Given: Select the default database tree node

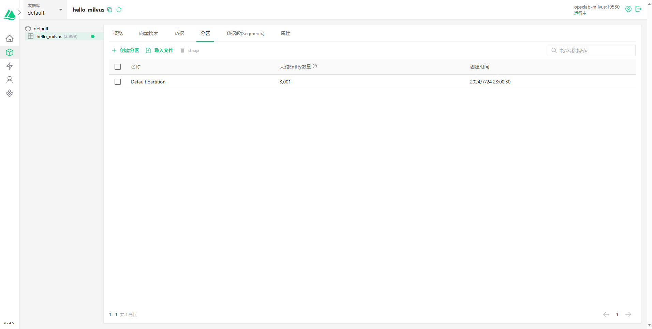Looking at the screenshot, I should point(41,29).
